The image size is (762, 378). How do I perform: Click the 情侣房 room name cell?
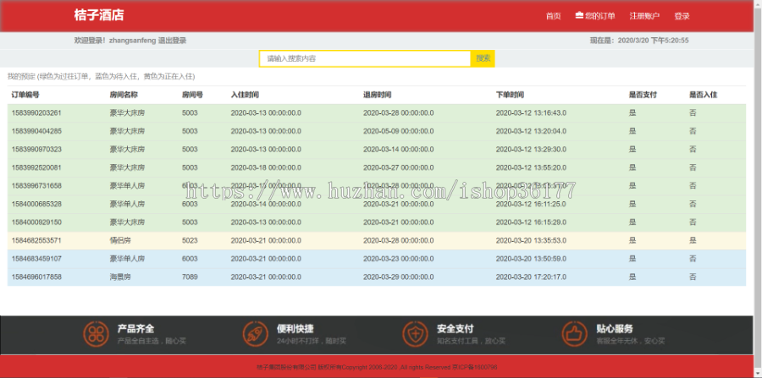point(120,240)
